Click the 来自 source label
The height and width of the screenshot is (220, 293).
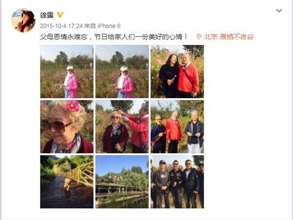90,26
